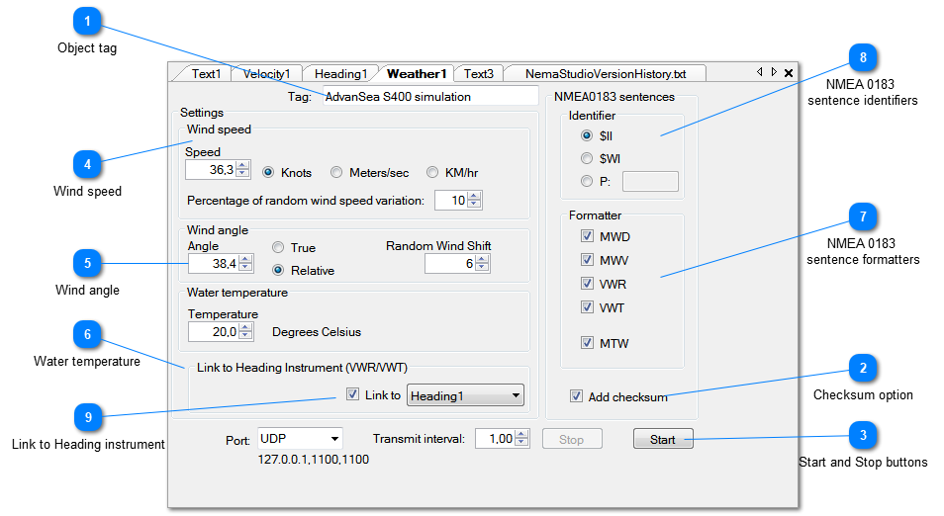
Task: Uncheck the Add checksum option
Action: click(x=577, y=396)
